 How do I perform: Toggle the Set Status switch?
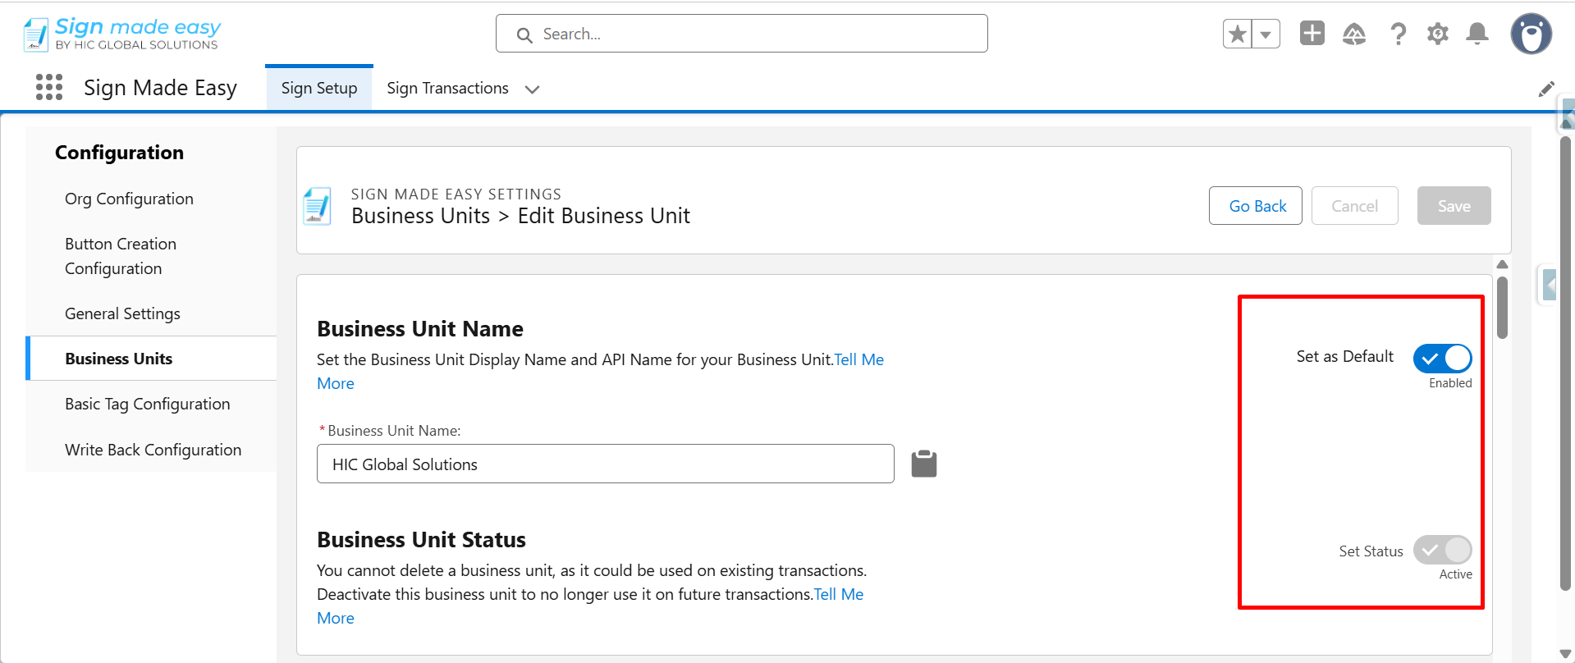[1442, 550]
